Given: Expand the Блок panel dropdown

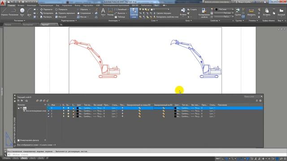Looking at the screenshot, I should 188,21.
